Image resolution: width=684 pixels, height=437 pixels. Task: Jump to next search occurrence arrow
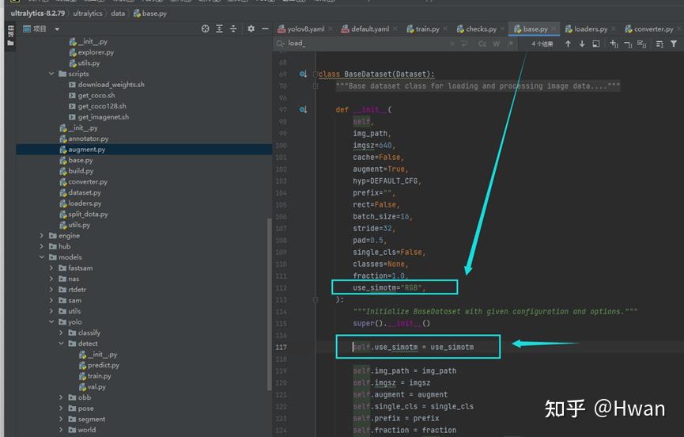[x=582, y=44]
